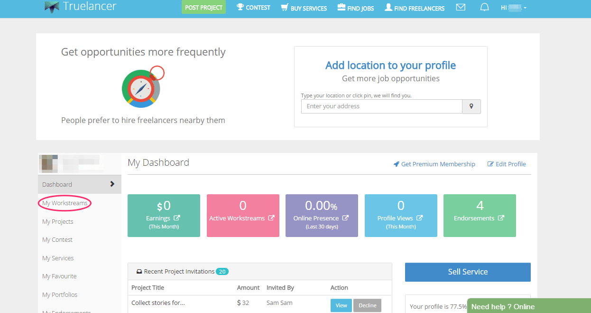Click the Truelancer logo icon
591x313 pixels.
52,7
